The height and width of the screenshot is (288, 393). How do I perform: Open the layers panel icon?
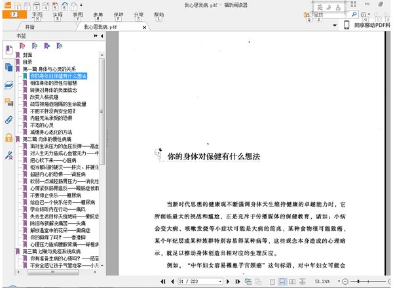[x=9, y=85]
